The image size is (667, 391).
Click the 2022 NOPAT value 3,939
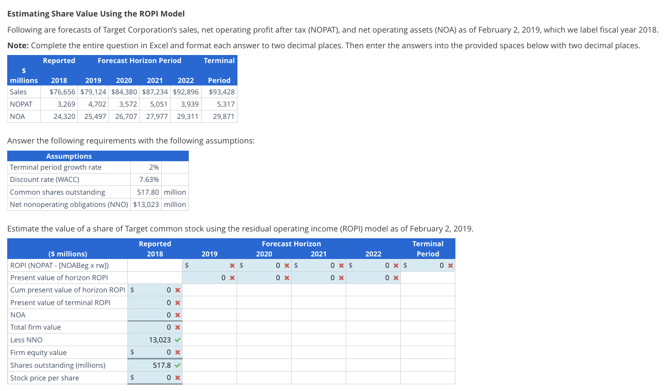pos(190,104)
